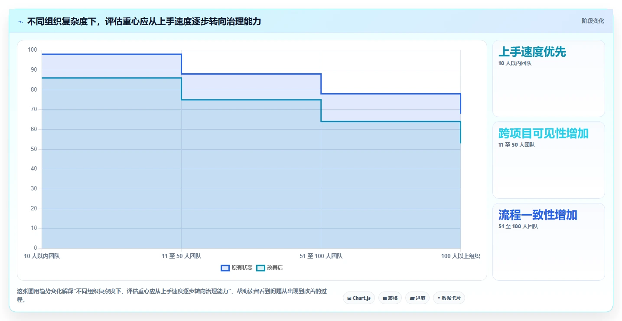Click the y-axis value 50
Screen dimensions: 622x321
pyautogui.click(x=34, y=149)
